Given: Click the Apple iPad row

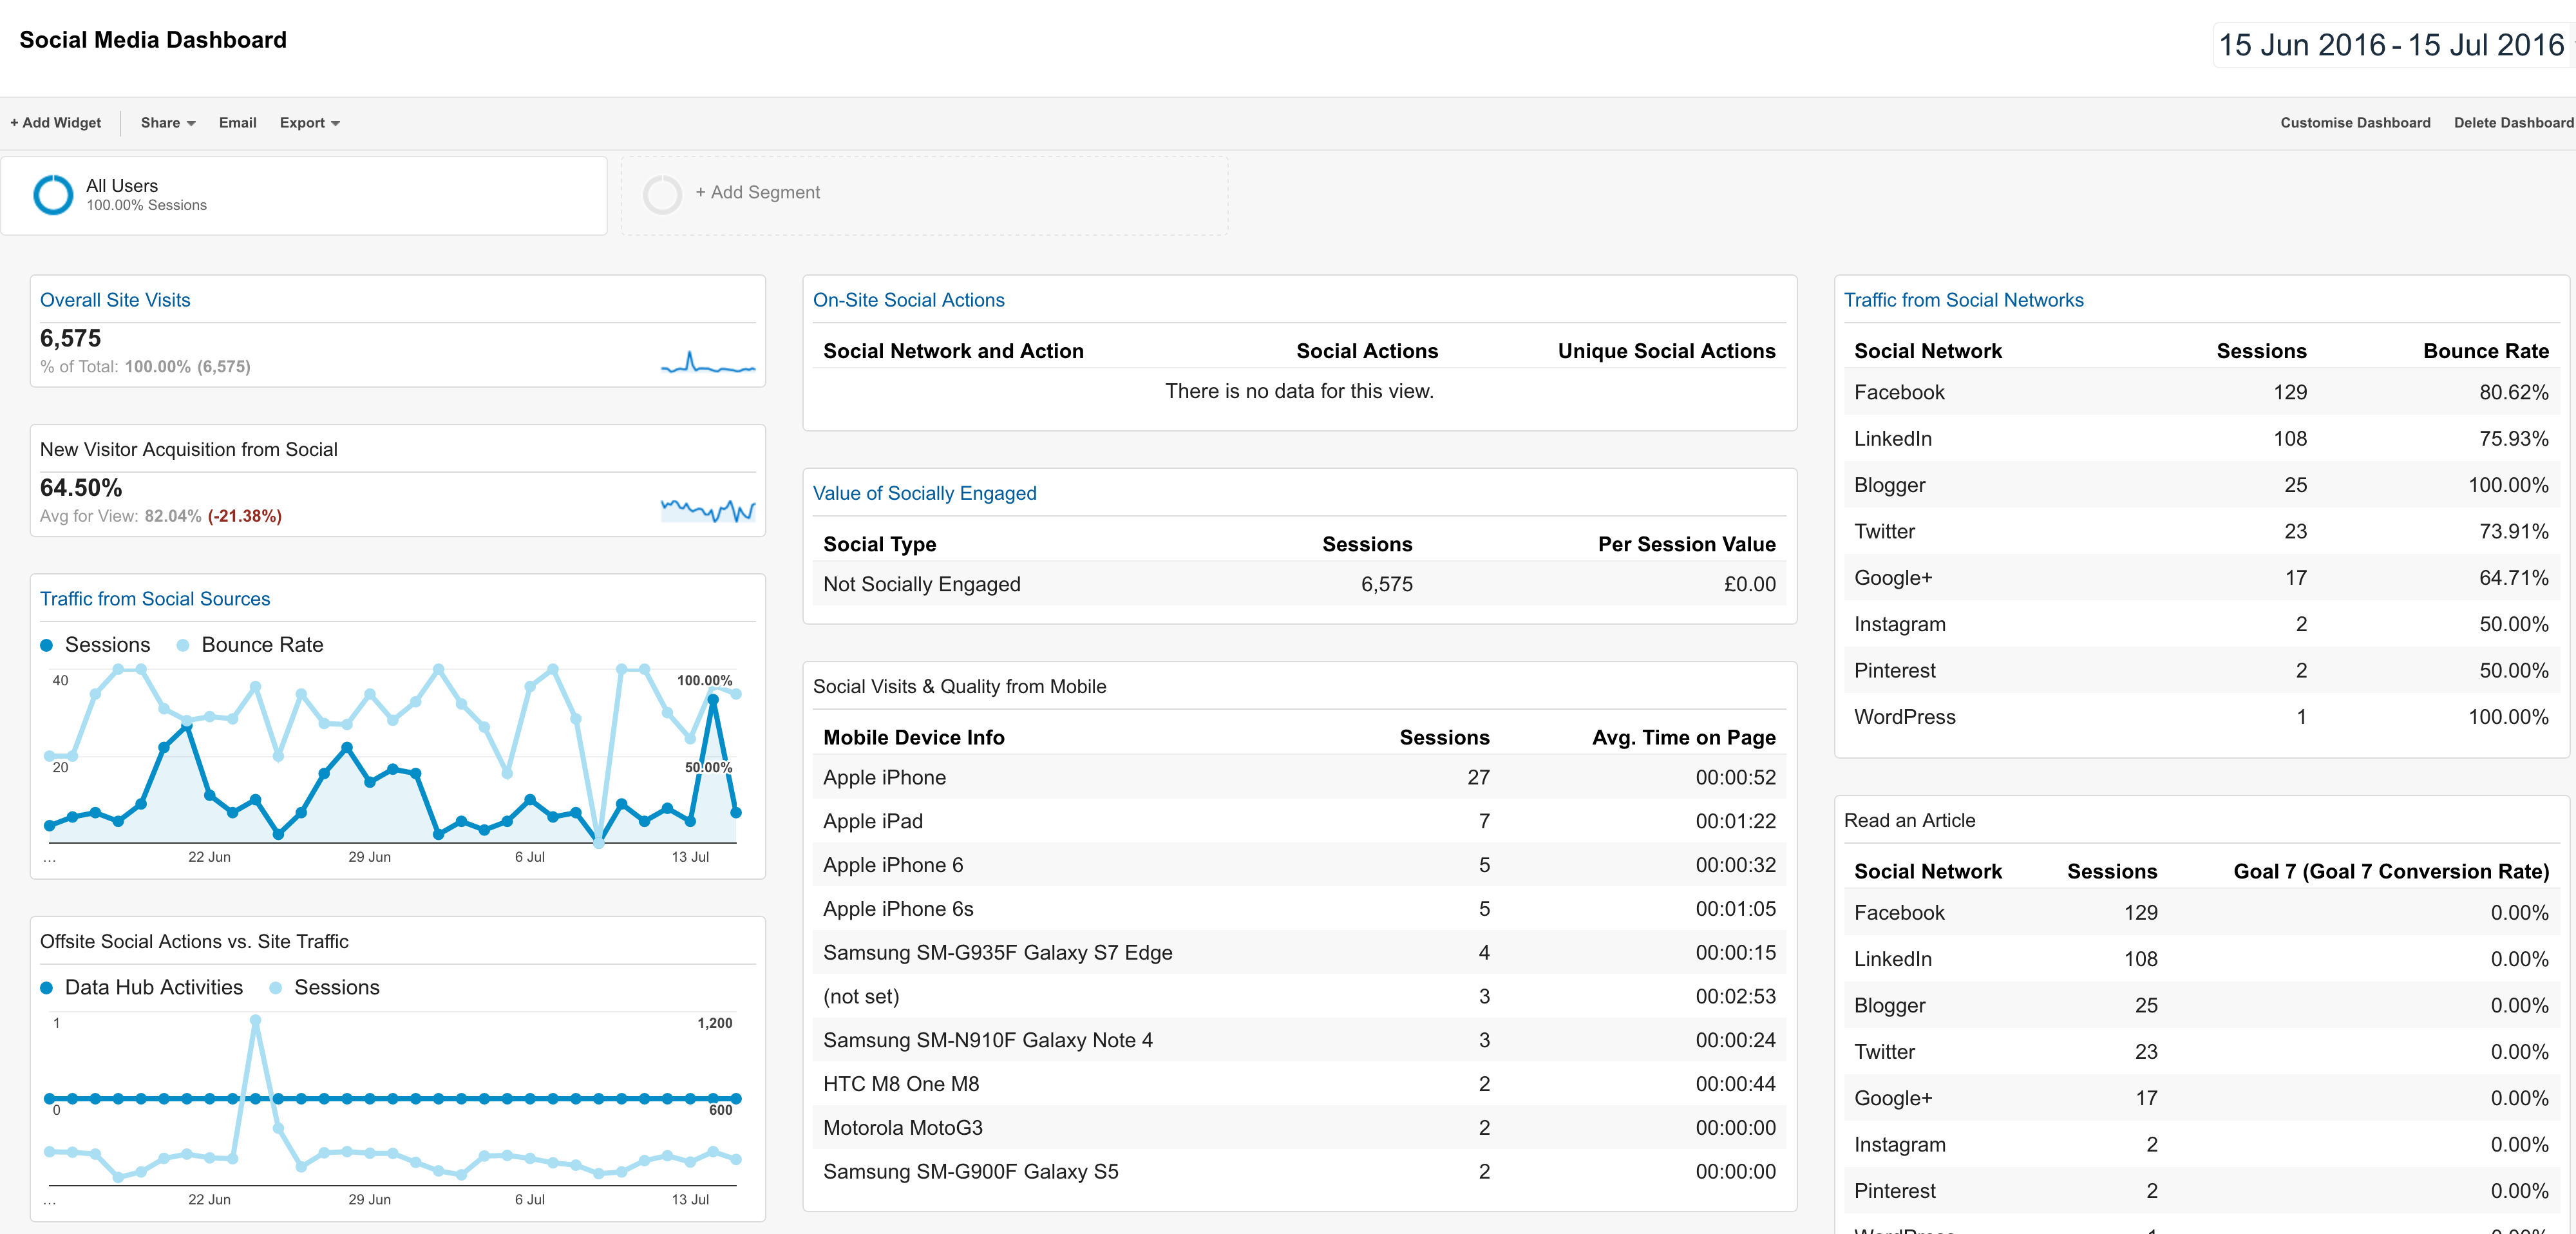Looking at the screenshot, I should tap(1300, 821).
